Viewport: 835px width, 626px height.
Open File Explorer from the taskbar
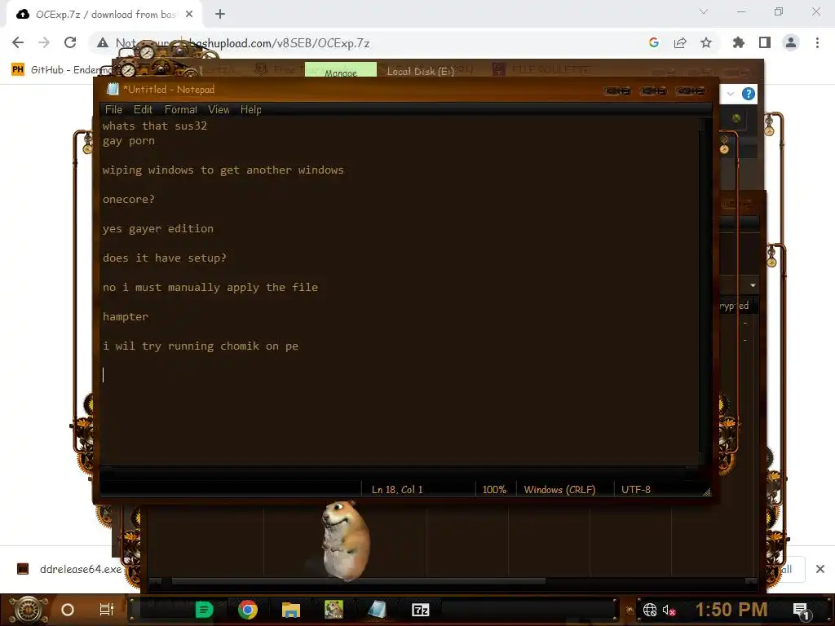pos(291,610)
